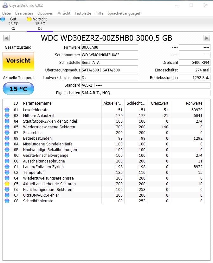
Task: Click the Firmware field 80.00A80
Action: coord(110,47)
